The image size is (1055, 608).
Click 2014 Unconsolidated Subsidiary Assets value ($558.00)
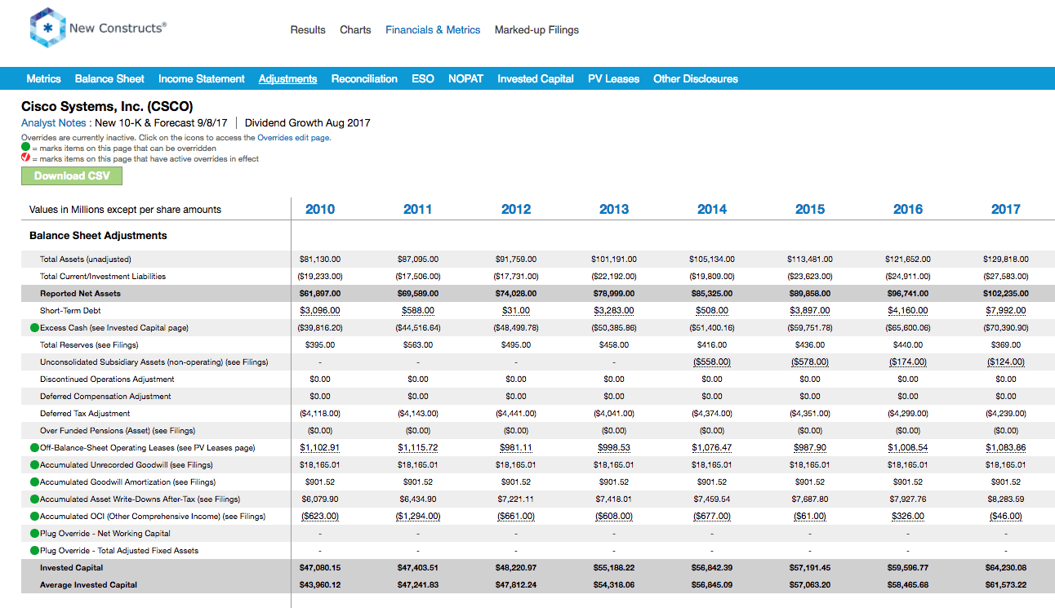(712, 362)
